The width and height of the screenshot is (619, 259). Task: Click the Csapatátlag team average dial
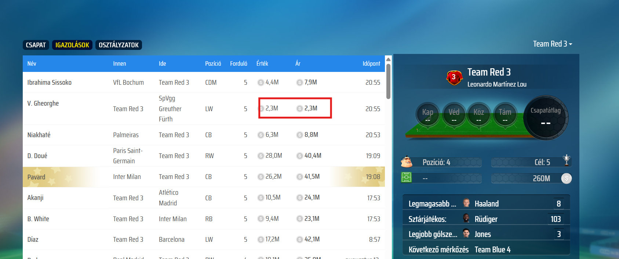(x=546, y=118)
